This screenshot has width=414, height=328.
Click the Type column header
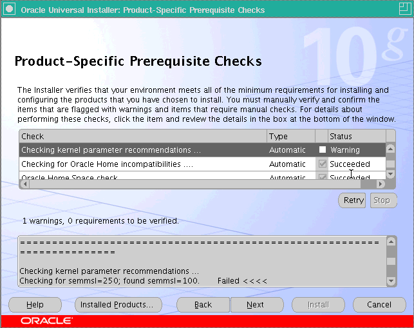point(290,136)
